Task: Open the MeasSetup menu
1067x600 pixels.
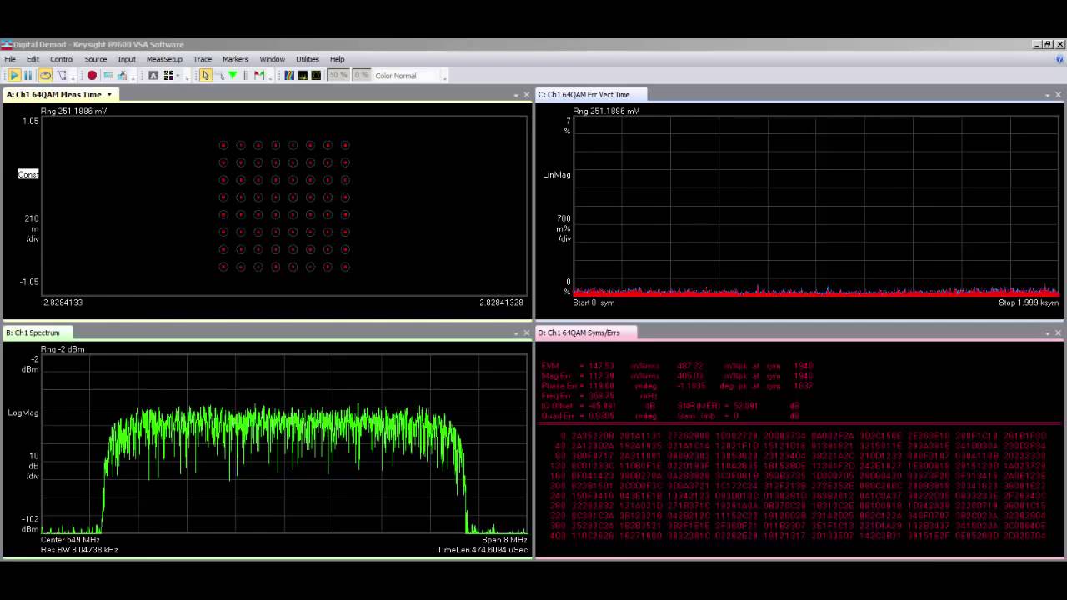Action: [x=164, y=59]
